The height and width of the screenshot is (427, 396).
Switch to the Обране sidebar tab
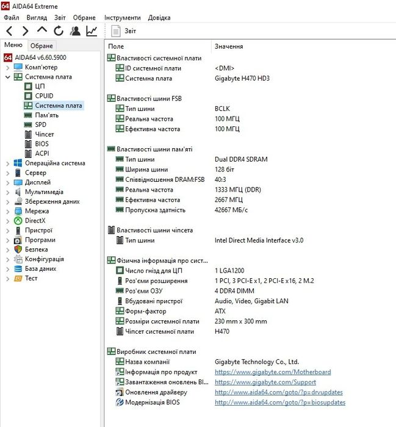pos(41,46)
